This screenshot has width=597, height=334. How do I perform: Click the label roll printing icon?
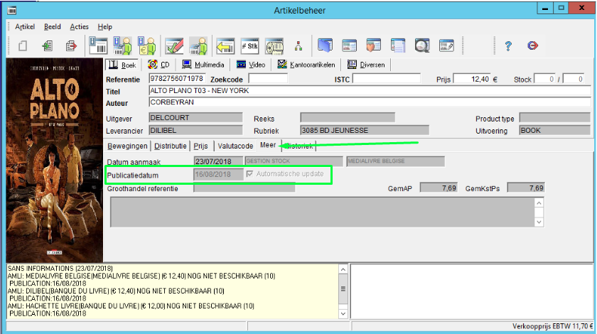(x=274, y=45)
